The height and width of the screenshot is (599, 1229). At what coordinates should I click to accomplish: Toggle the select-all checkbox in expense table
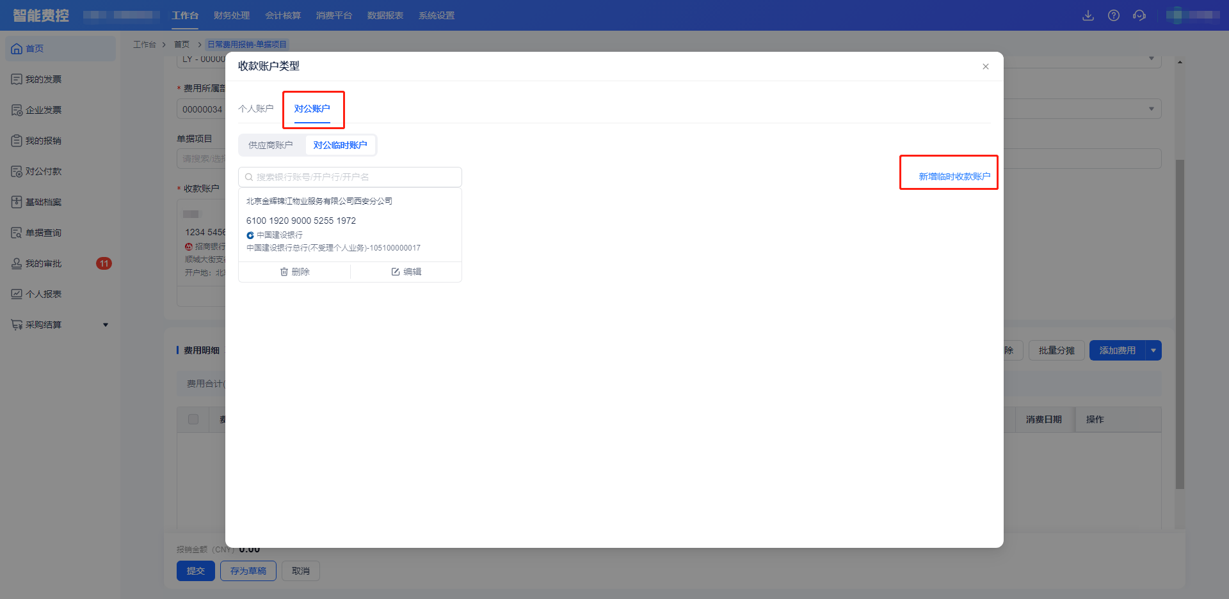[x=193, y=419]
